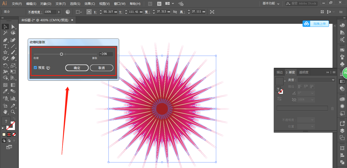Select the Mesh tool
This screenshot has width=347, height=168.
(5, 85)
